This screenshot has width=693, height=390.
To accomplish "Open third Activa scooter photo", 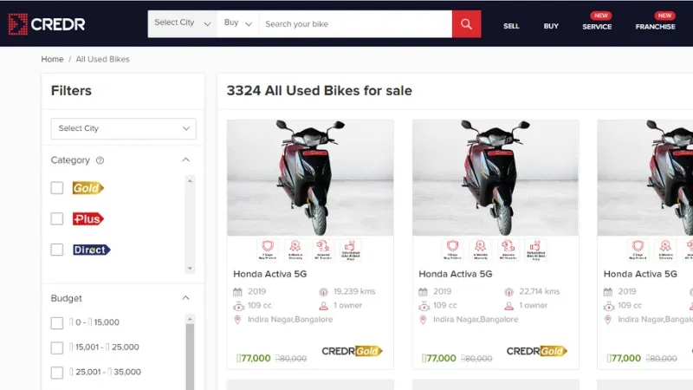I will click(x=645, y=178).
